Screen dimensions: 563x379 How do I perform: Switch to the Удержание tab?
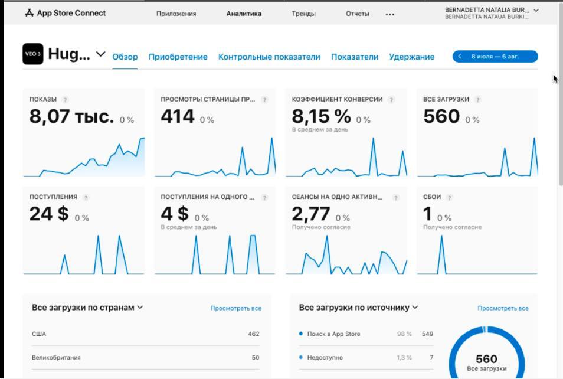tap(412, 57)
